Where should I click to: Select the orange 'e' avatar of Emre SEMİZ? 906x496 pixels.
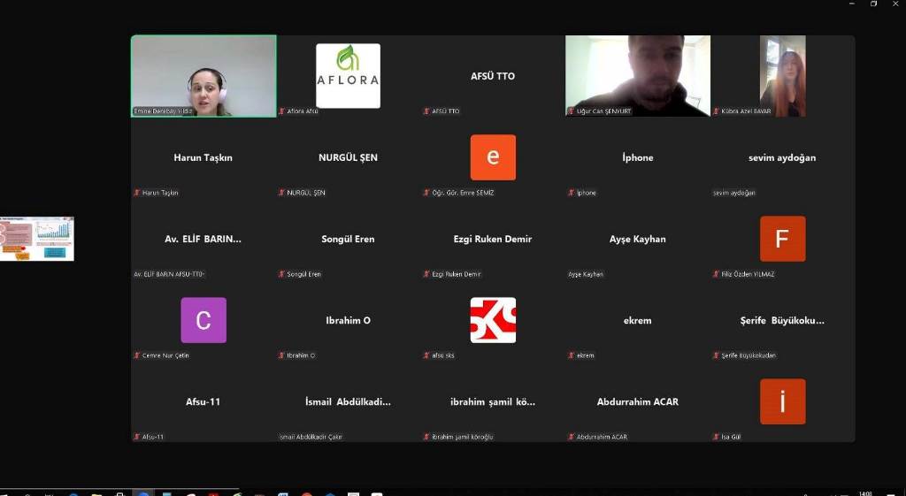click(x=493, y=157)
